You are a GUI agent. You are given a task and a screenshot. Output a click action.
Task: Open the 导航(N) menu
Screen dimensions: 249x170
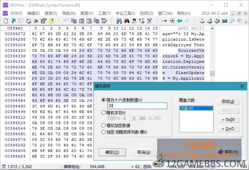click(69, 13)
